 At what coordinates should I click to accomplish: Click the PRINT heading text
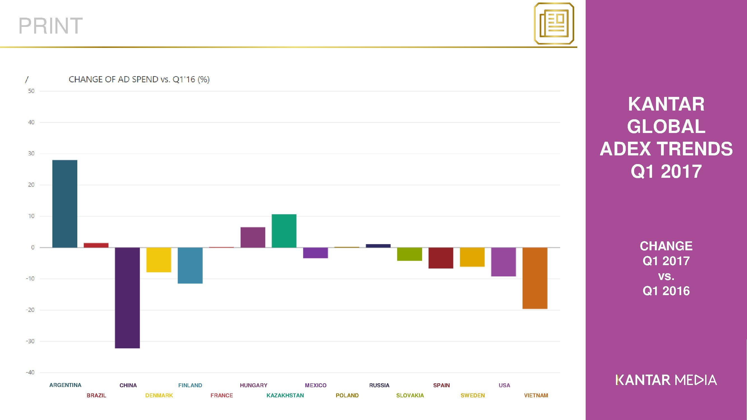click(x=50, y=26)
